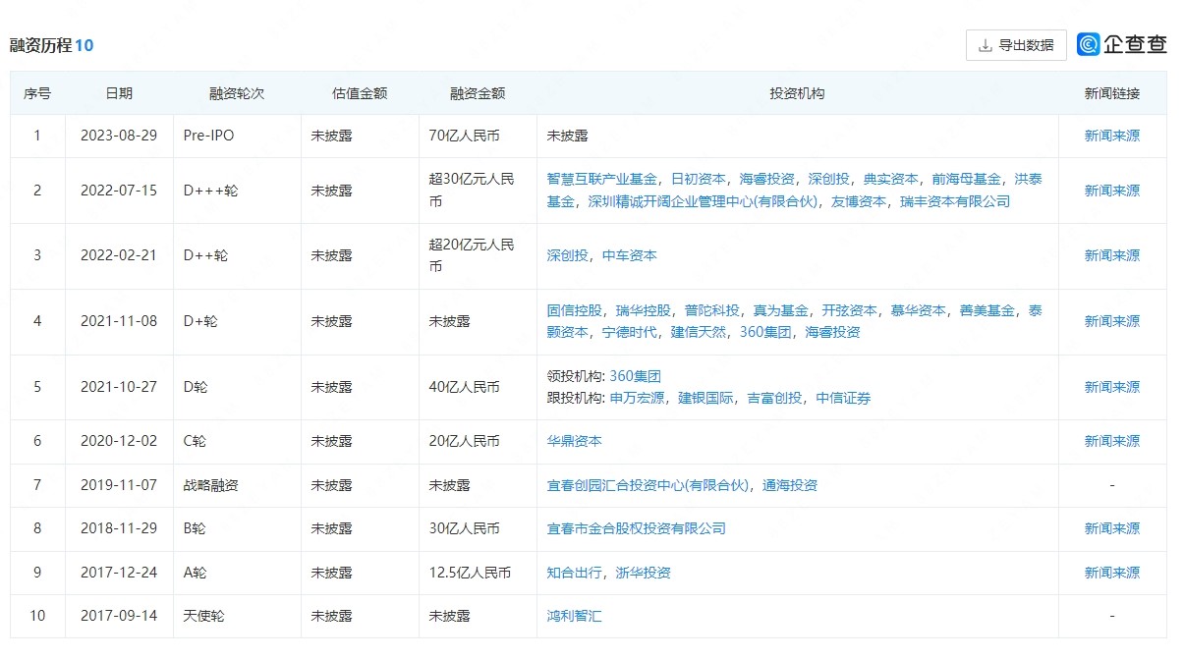
Task: Open investor link 开弦资本
Action: click(850, 310)
